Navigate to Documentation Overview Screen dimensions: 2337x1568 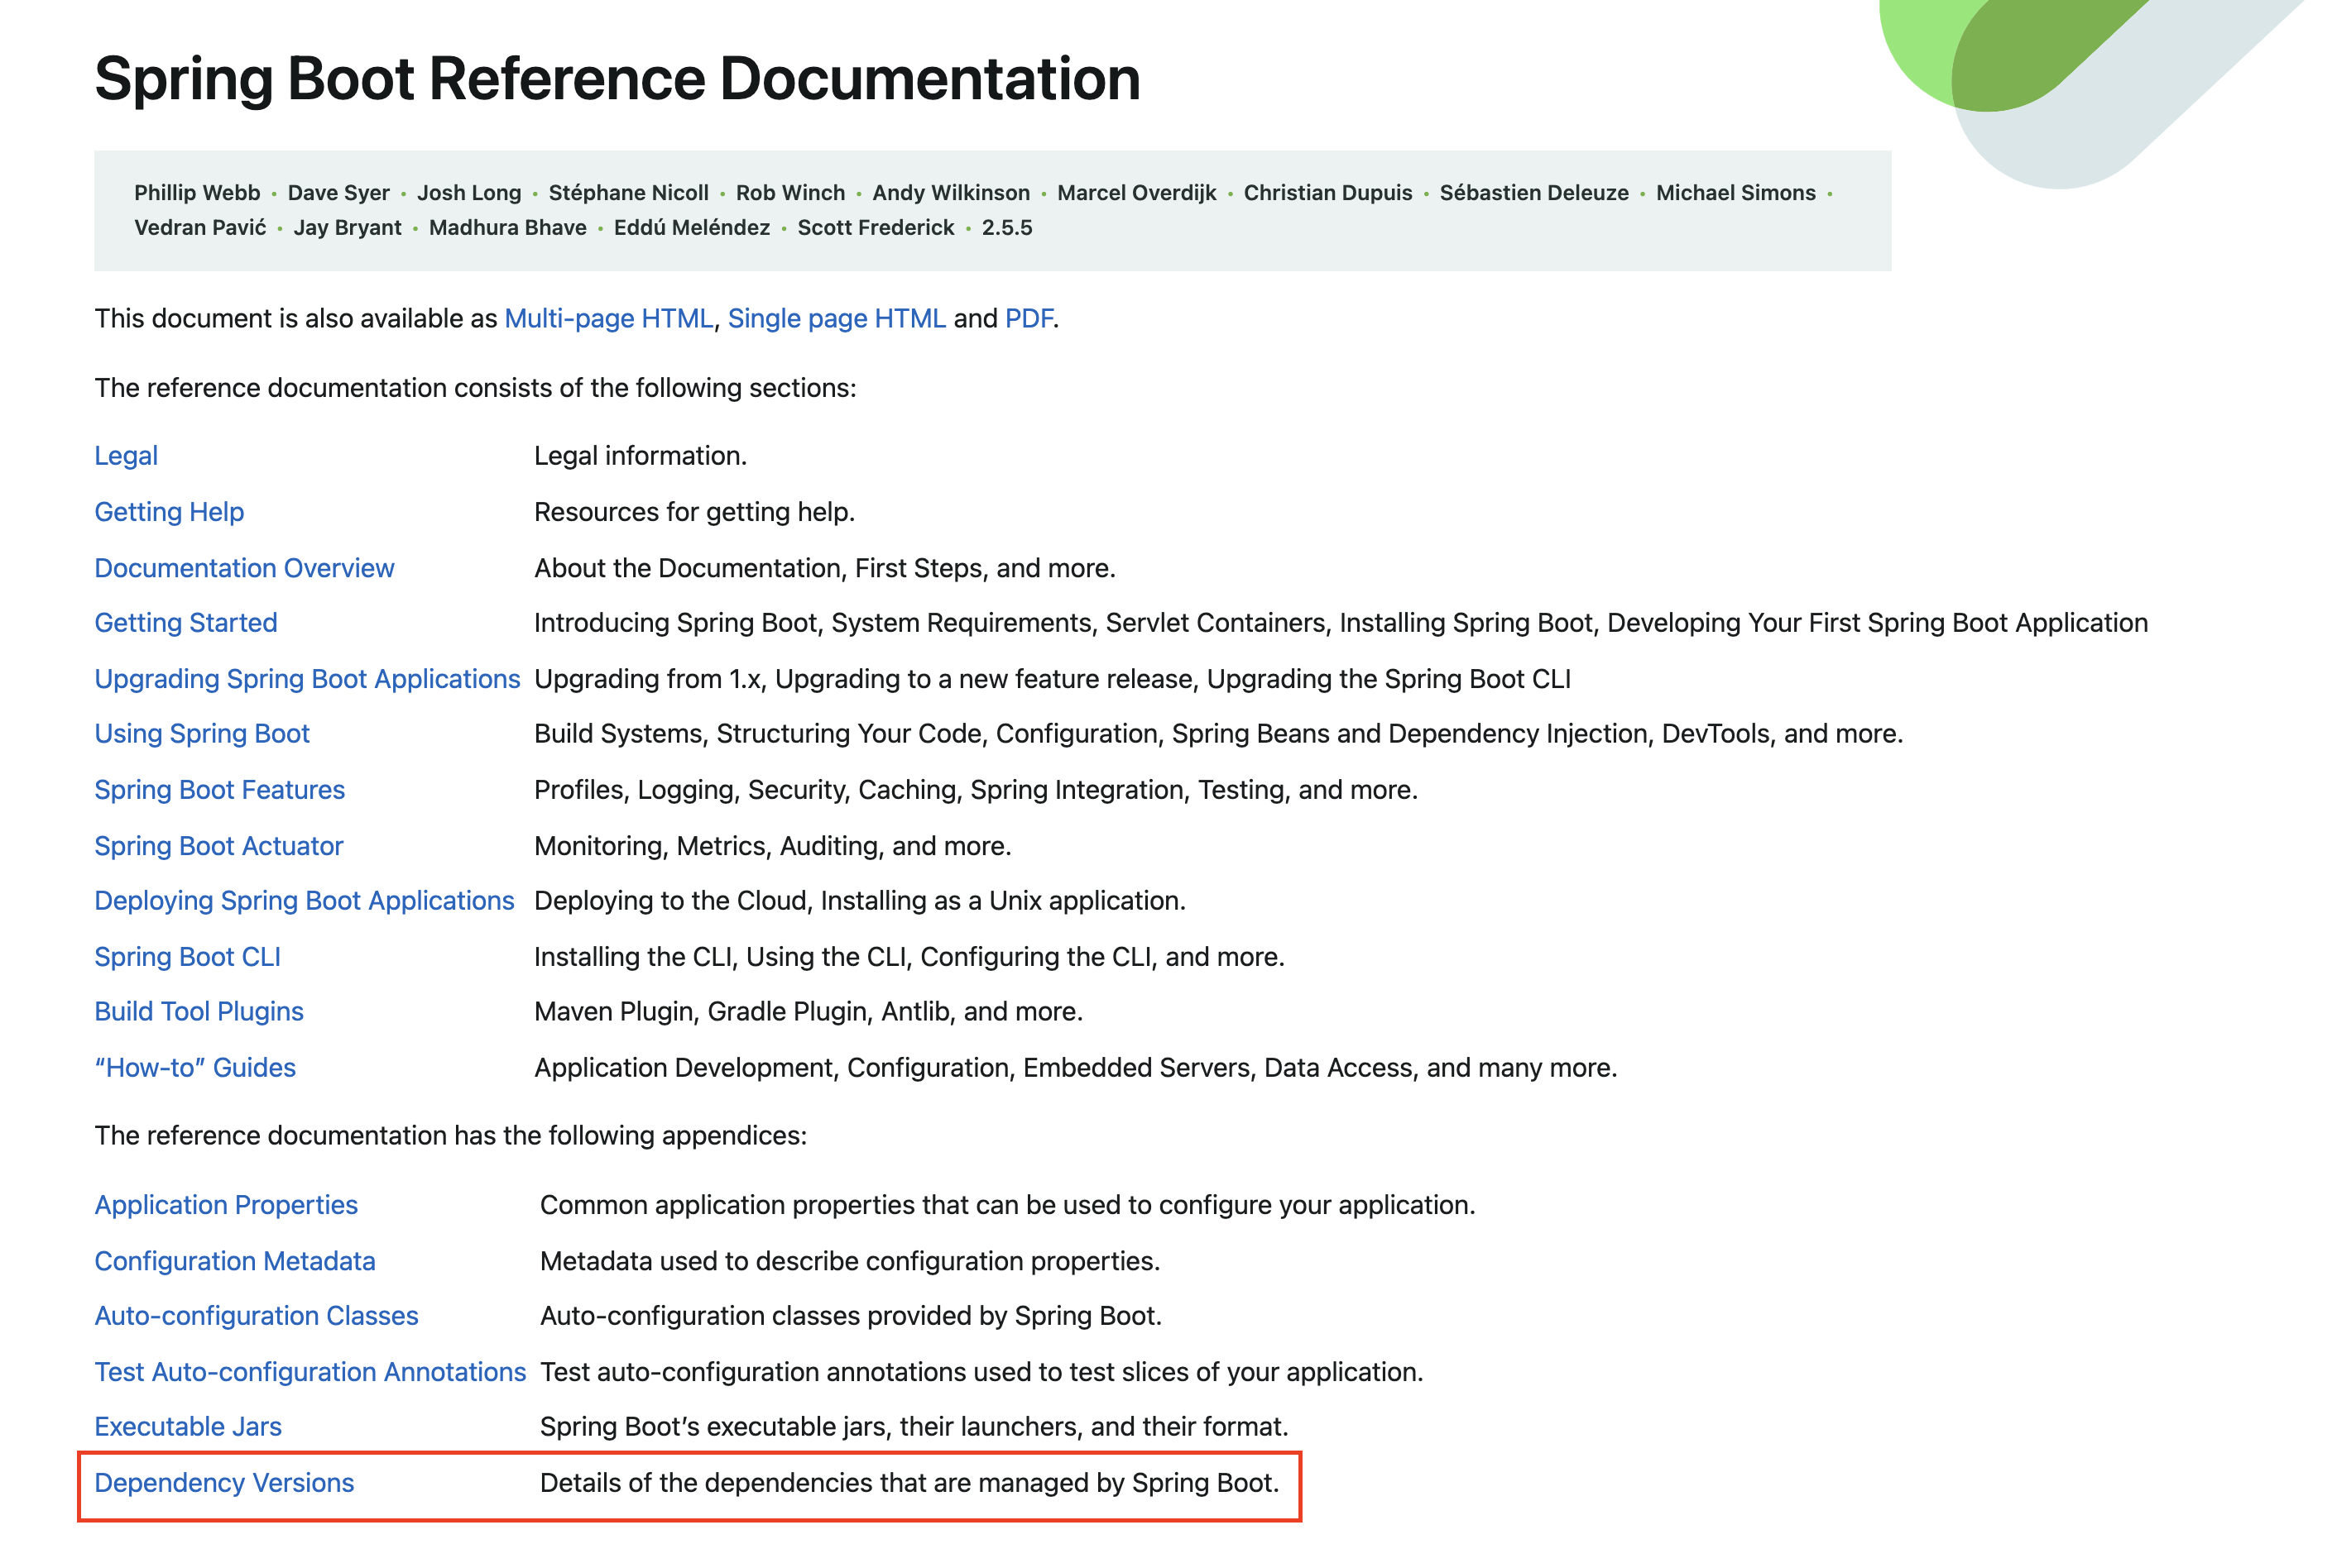tap(244, 568)
